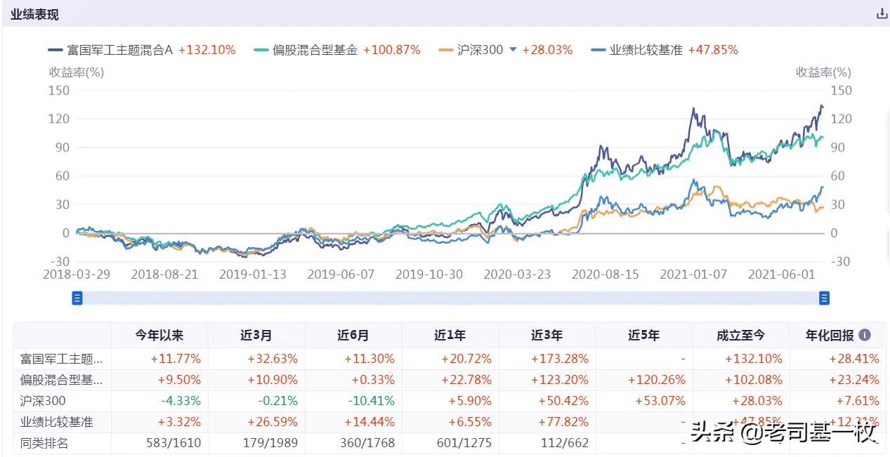The width and height of the screenshot is (890, 457).
Task: Click the left range selector handle
Action: tap(77, 298)
